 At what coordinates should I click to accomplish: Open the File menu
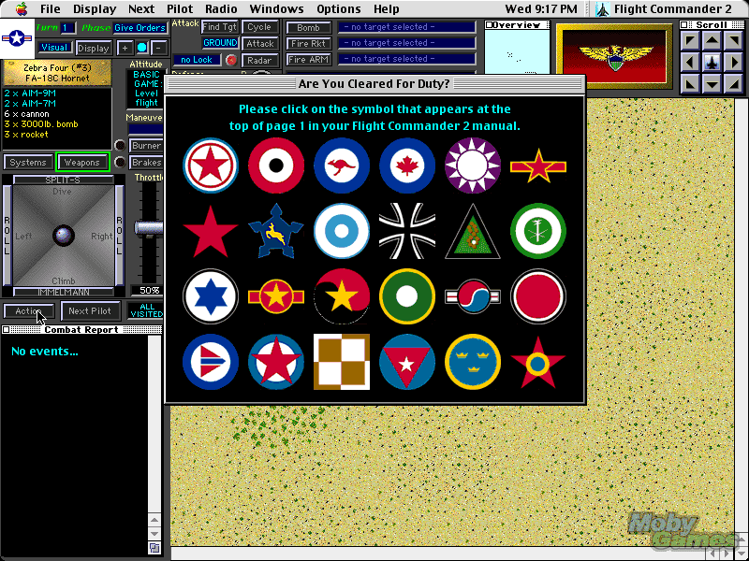(51, 9)
